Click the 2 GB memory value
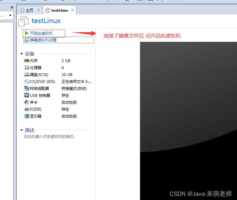Viewport: 237px width, 200px height. 66,61
